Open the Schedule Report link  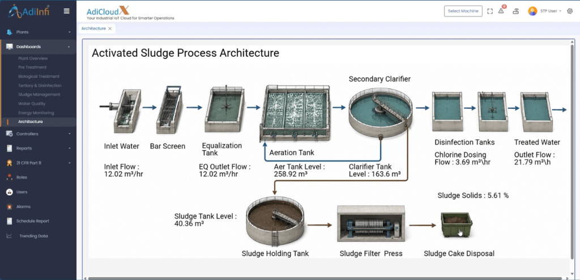[x=32, y=221]
